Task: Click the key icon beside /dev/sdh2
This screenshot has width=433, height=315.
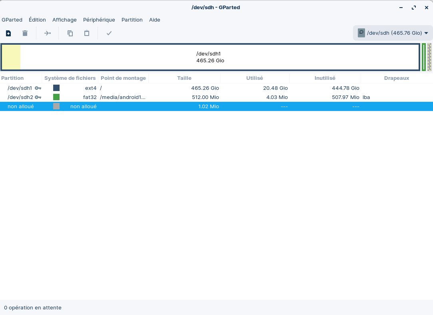Action: coord(38,97)
